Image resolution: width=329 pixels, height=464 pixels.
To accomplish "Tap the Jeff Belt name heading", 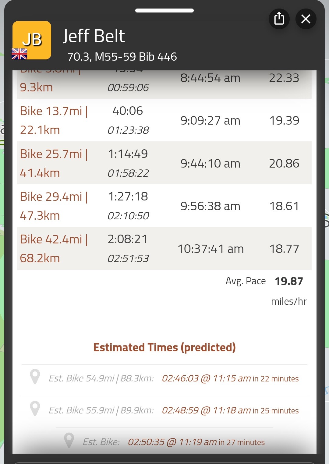I will tap(94, 36).
